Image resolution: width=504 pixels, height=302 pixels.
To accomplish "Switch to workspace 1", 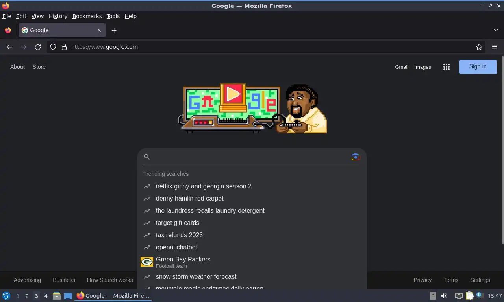I will coord(17,296).
